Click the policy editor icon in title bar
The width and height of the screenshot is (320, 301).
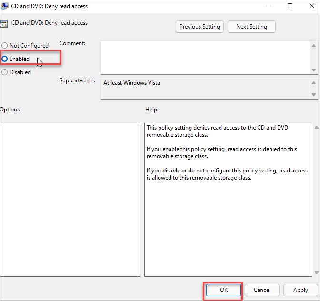click(4, 7)
